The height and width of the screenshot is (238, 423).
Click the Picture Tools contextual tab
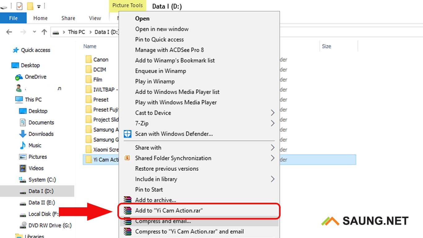click(x=127, y=6)
